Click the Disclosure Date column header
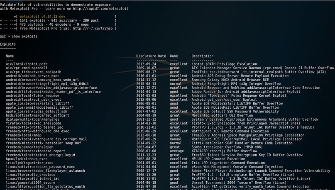This screenshot has width=335, height=190. pos(151,56)
